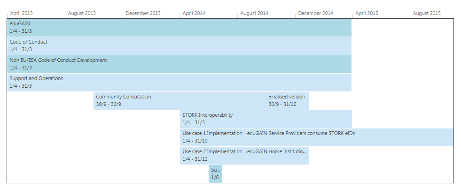Select Use case 1 Implementation bar
461x188 pixels.
[x=317, y=137]
